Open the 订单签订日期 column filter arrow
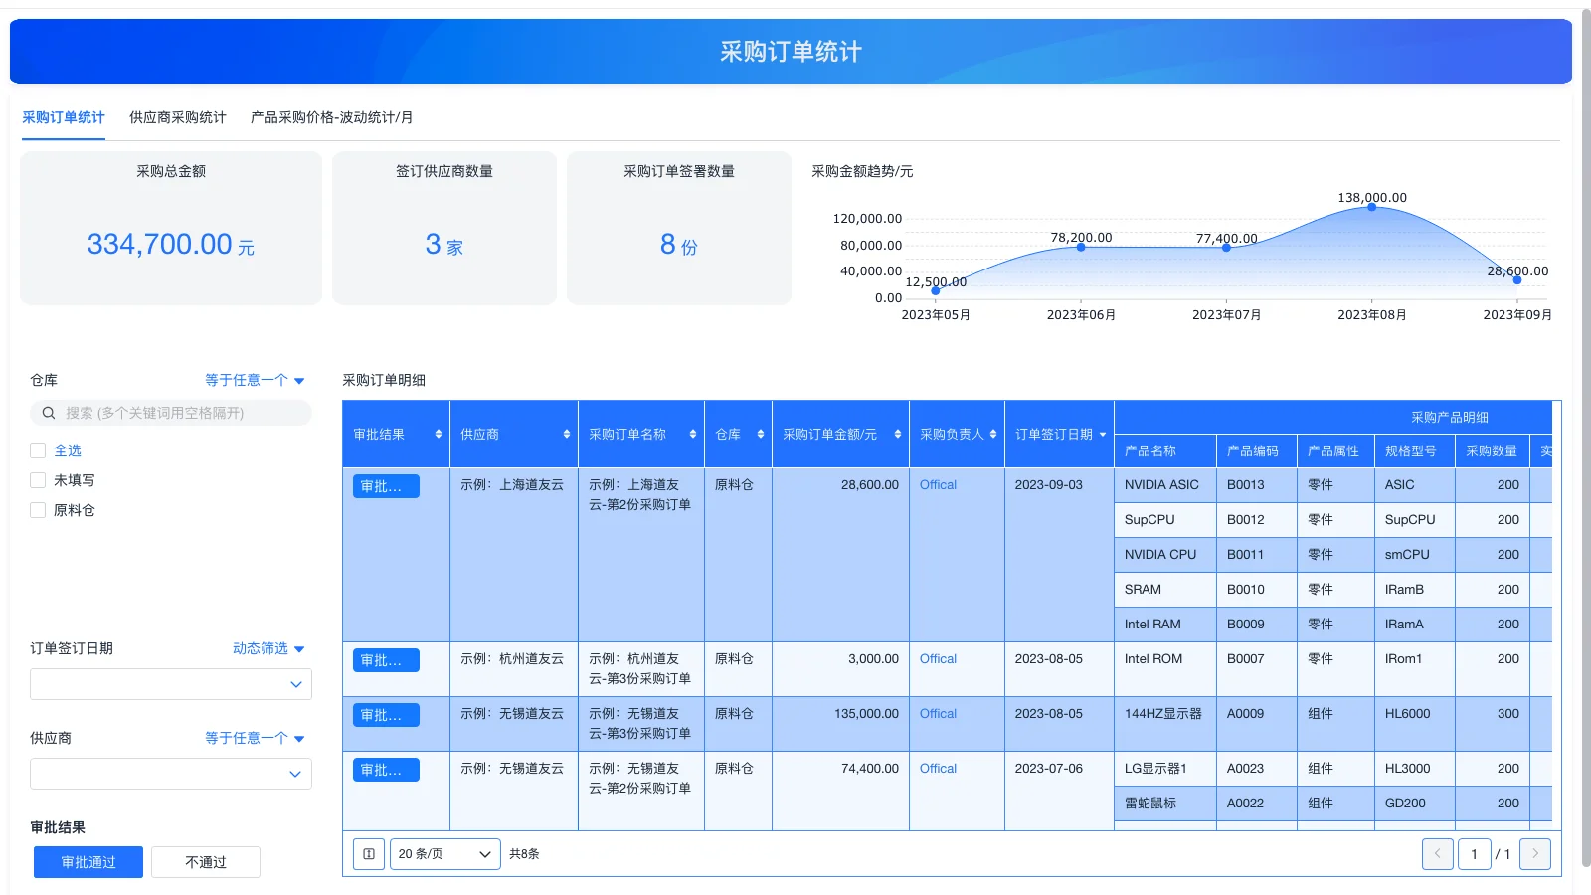Image resolution: width=1591 pixels, height=895 pixels. [1104, 434]
